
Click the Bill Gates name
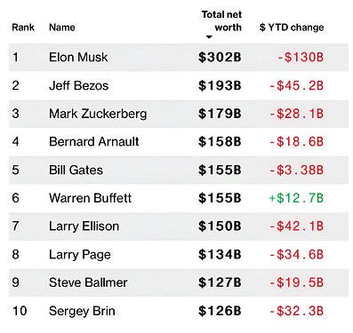point(76,170)
